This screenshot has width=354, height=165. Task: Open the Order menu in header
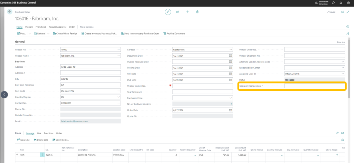(72, 27)
